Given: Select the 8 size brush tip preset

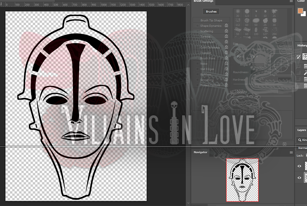Looking at the screenshot, I should pos(256,13).
